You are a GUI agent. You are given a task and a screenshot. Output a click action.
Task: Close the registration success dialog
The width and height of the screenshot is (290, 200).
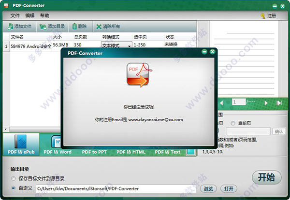click(x=212, y=52)
